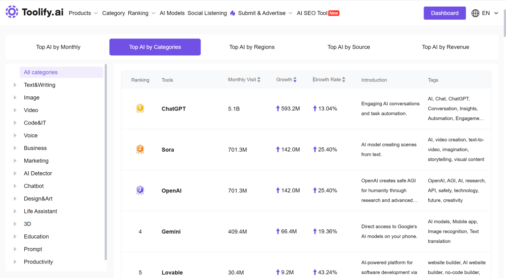Expand the Image category arrow
506x278 pixels.
click(15, 97)
